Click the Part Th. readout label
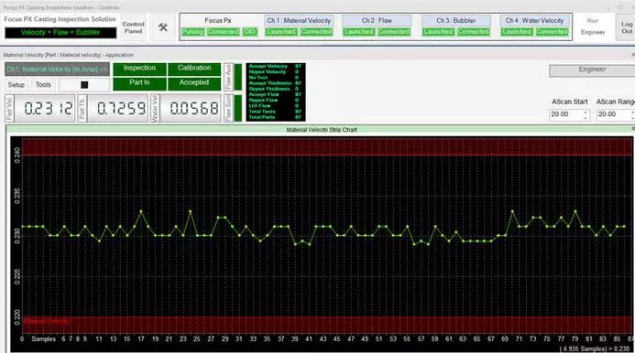The height and width of the screenshot is (353, 635). pyautogui.click(x=82, y=108)
